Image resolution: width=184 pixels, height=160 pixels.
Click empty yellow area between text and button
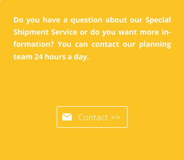tap(92, 84)
